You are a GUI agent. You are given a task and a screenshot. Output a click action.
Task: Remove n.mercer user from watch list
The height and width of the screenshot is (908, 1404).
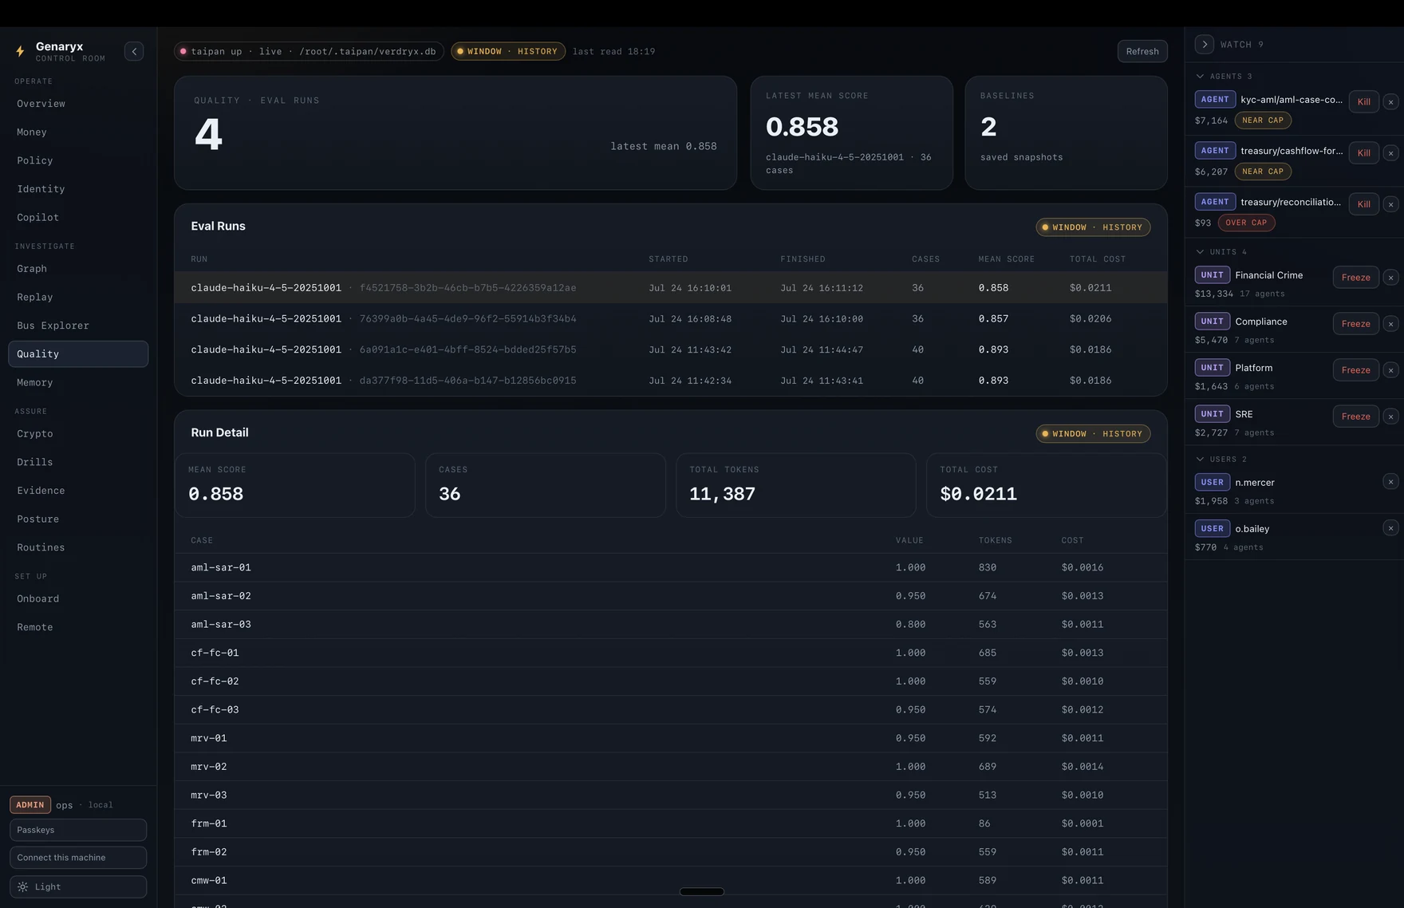click(x=1390, y=482)
